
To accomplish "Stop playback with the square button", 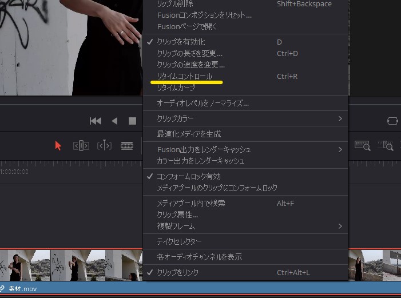I will point(132,121).
